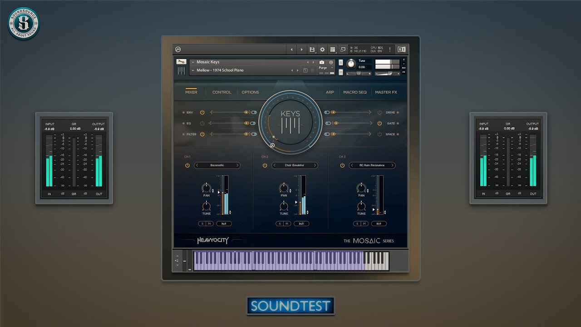Click the Inst button under CH 1

click(x=224, y=223)
